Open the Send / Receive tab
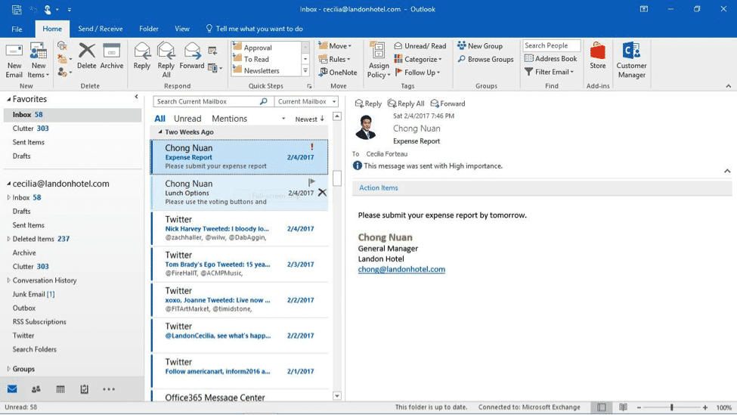 click(100, 29)
